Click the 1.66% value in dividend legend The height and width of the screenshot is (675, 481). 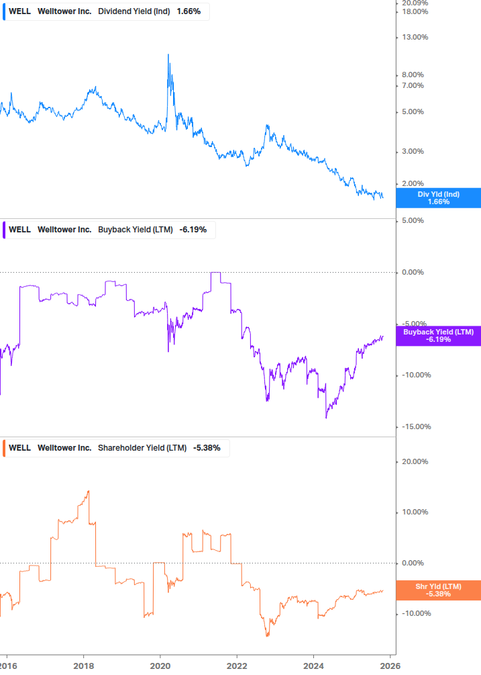coord(189,11)
